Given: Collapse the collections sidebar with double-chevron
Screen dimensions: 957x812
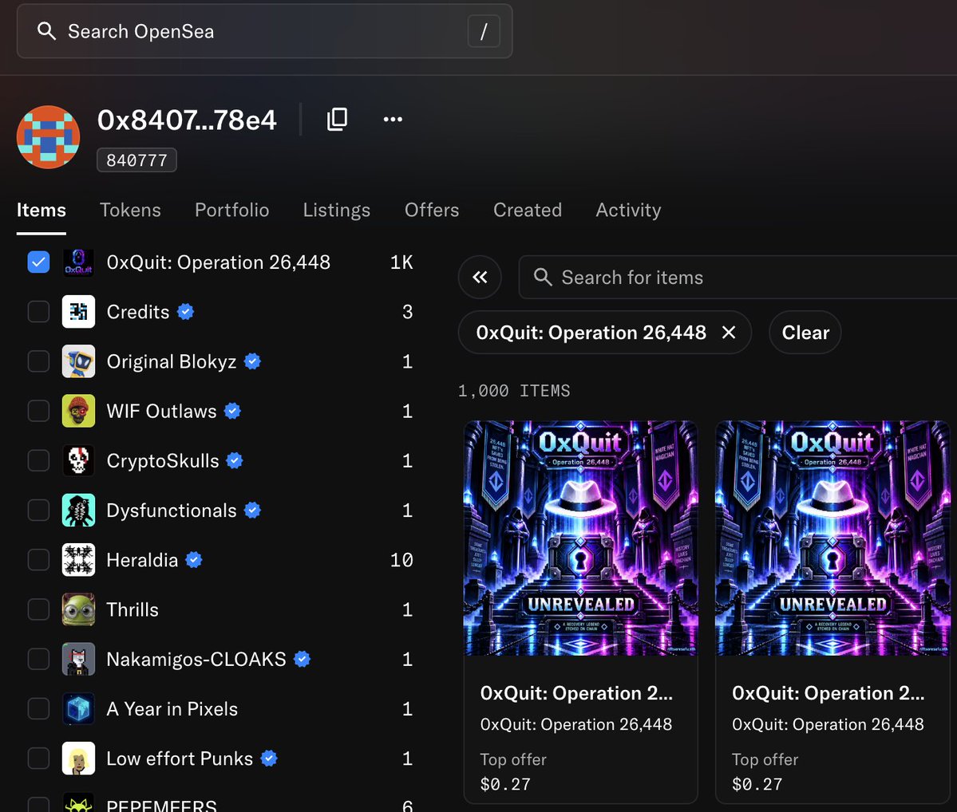Looking at the screenshot, I should (x=480, y=277).
